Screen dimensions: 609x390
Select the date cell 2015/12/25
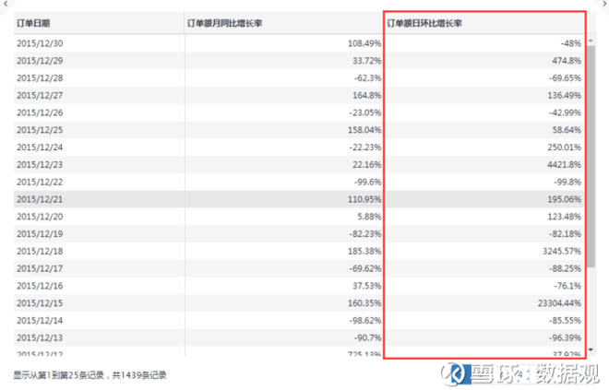[40, 130]
